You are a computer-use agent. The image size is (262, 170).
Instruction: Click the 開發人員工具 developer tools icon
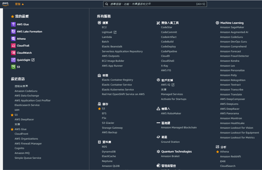click(158, 23)
